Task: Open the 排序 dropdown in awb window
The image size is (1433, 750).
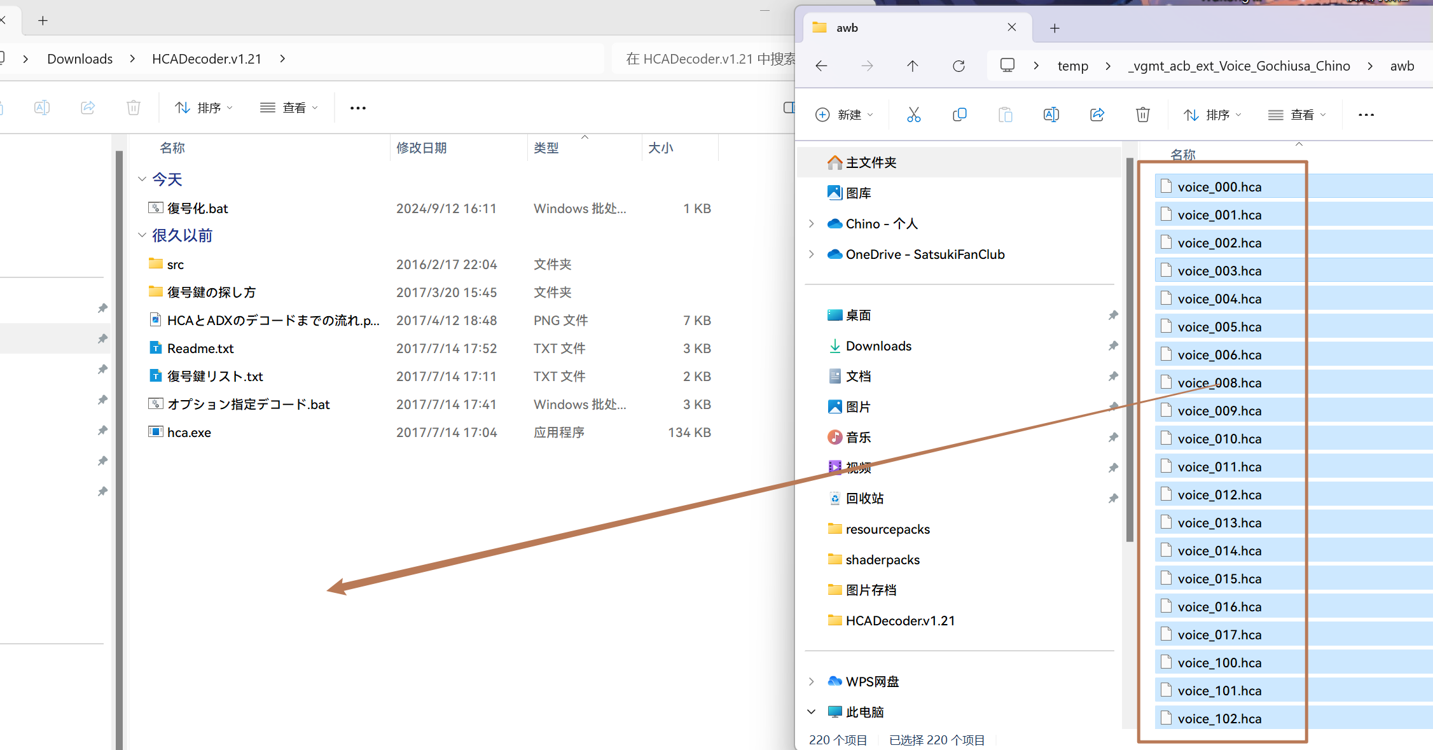Action: (1212, 115)
